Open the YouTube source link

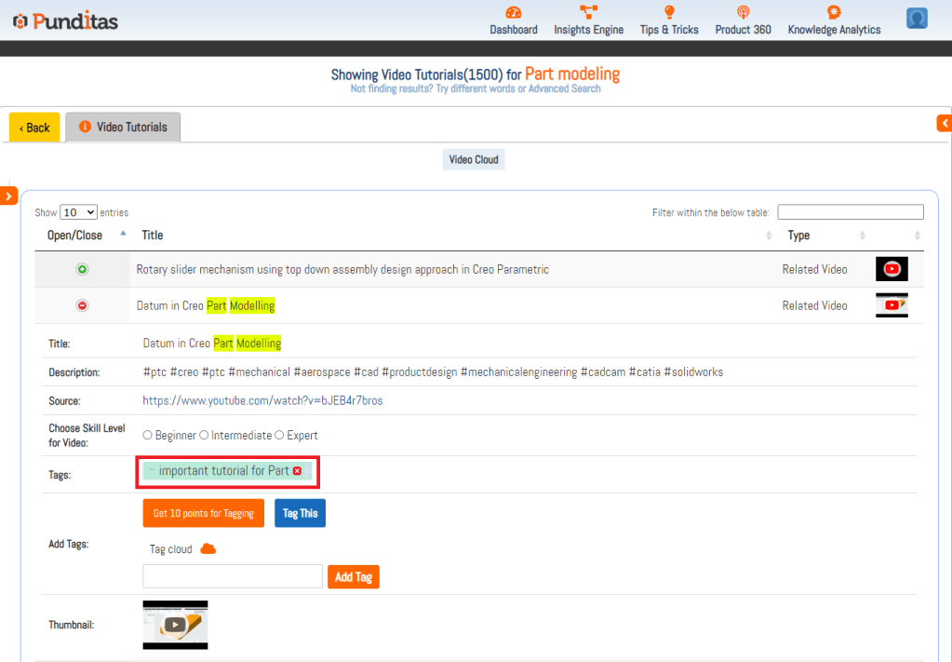pos(262,400)
